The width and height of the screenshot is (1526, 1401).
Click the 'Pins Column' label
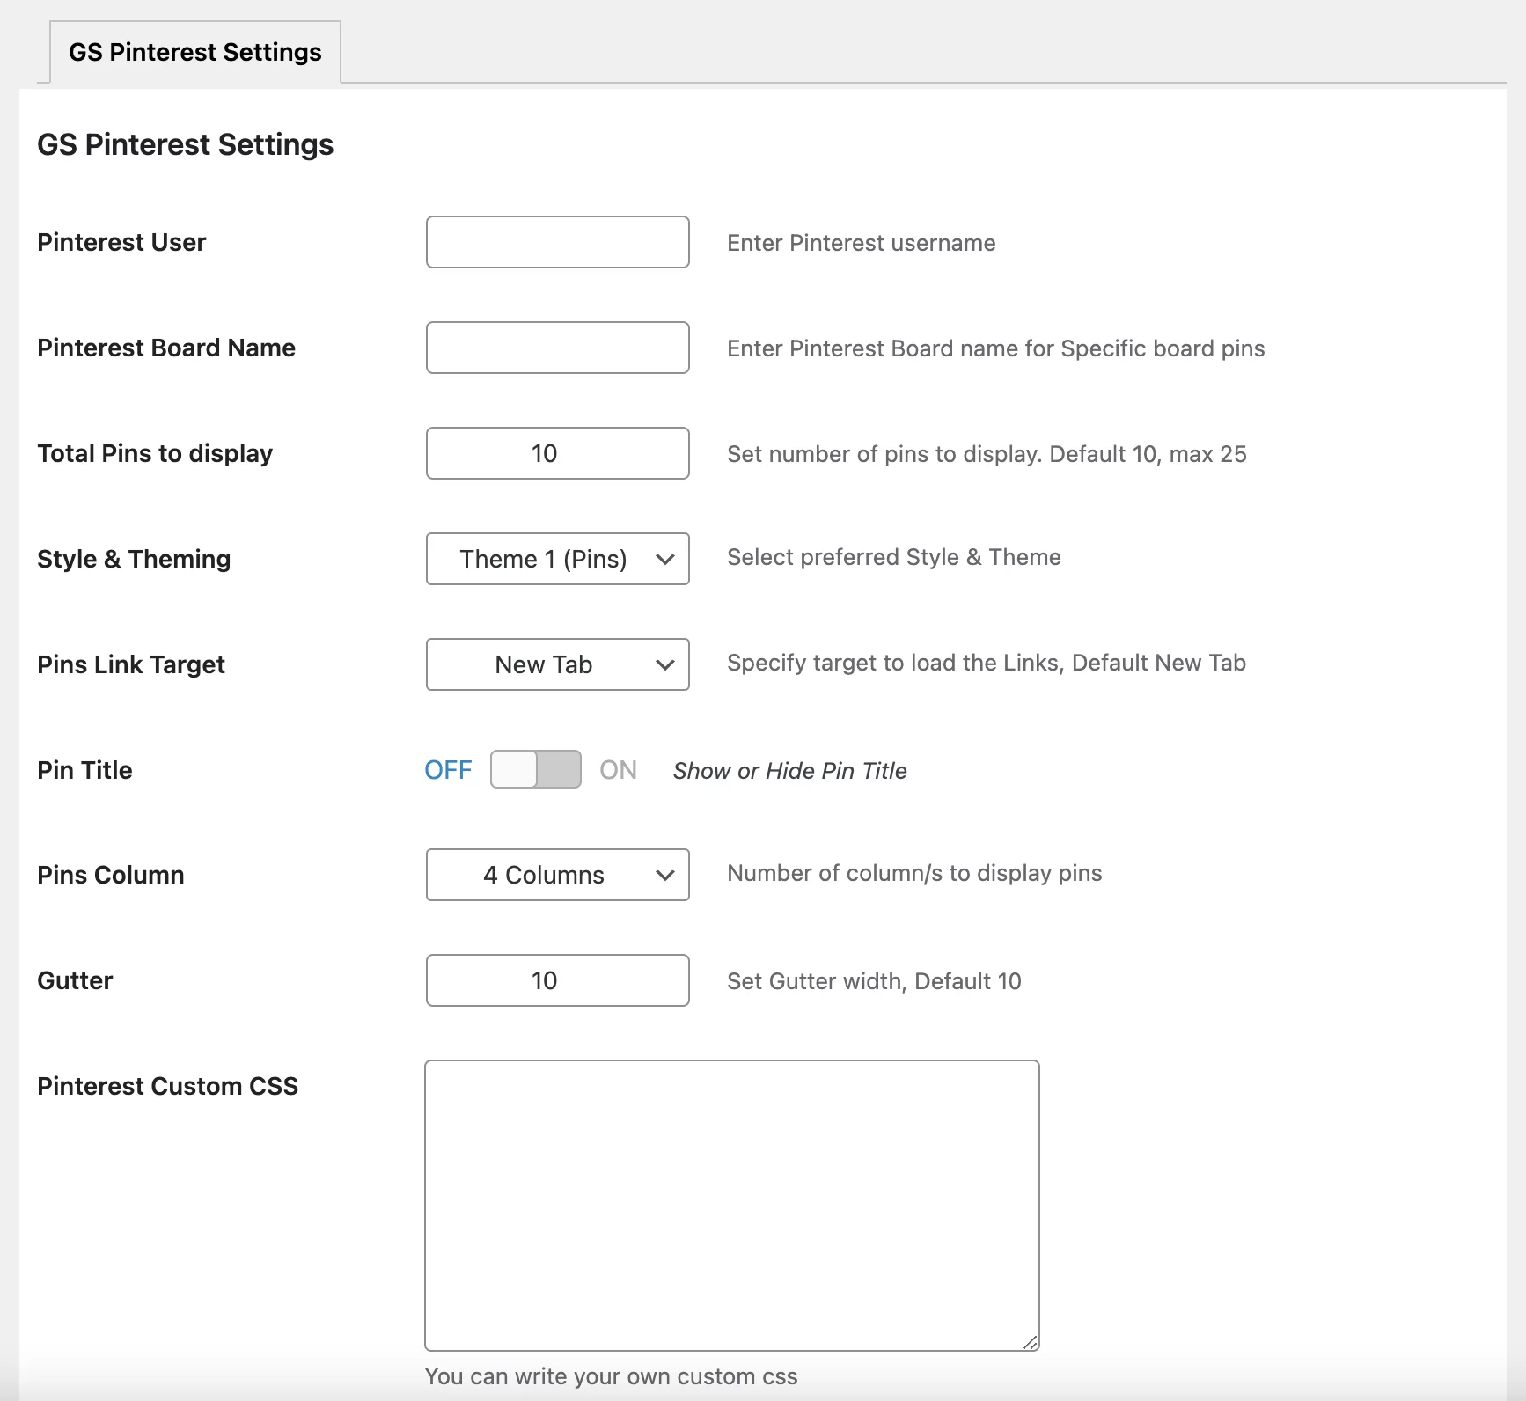(x=110, y=875)
